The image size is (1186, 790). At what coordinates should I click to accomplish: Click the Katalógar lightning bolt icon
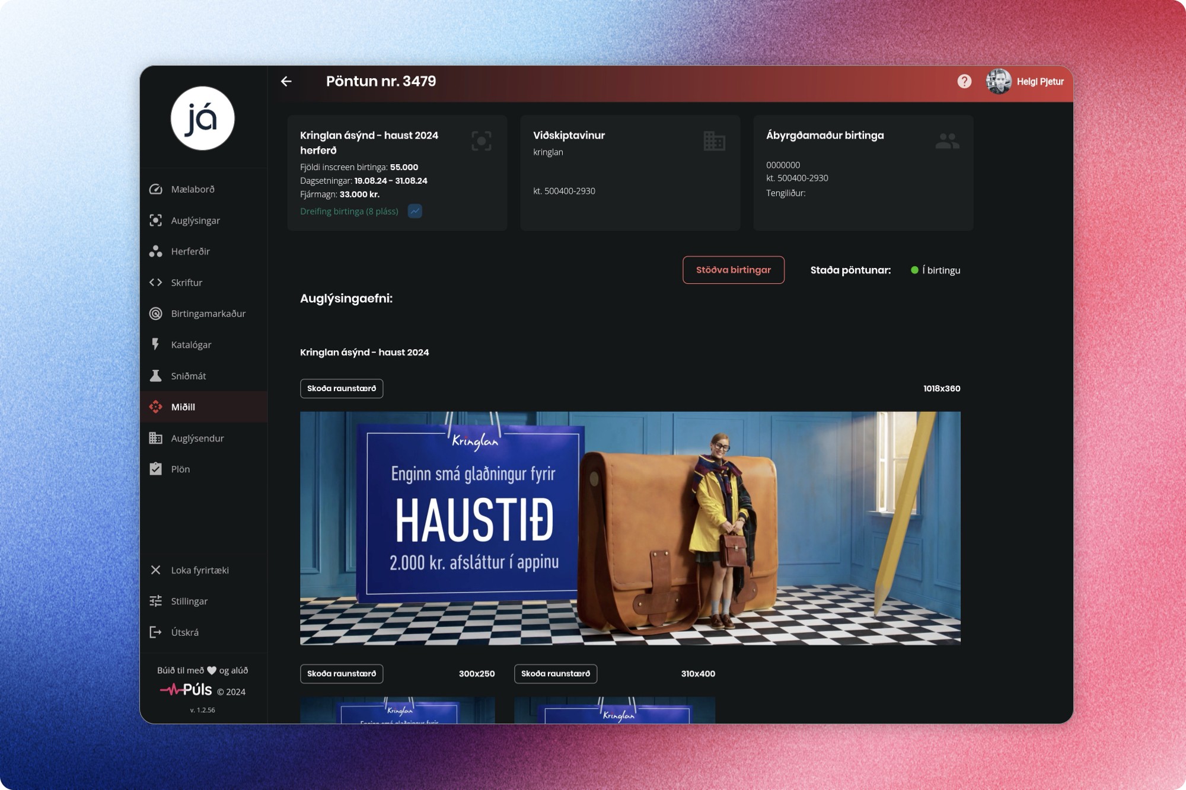point(155,344)
